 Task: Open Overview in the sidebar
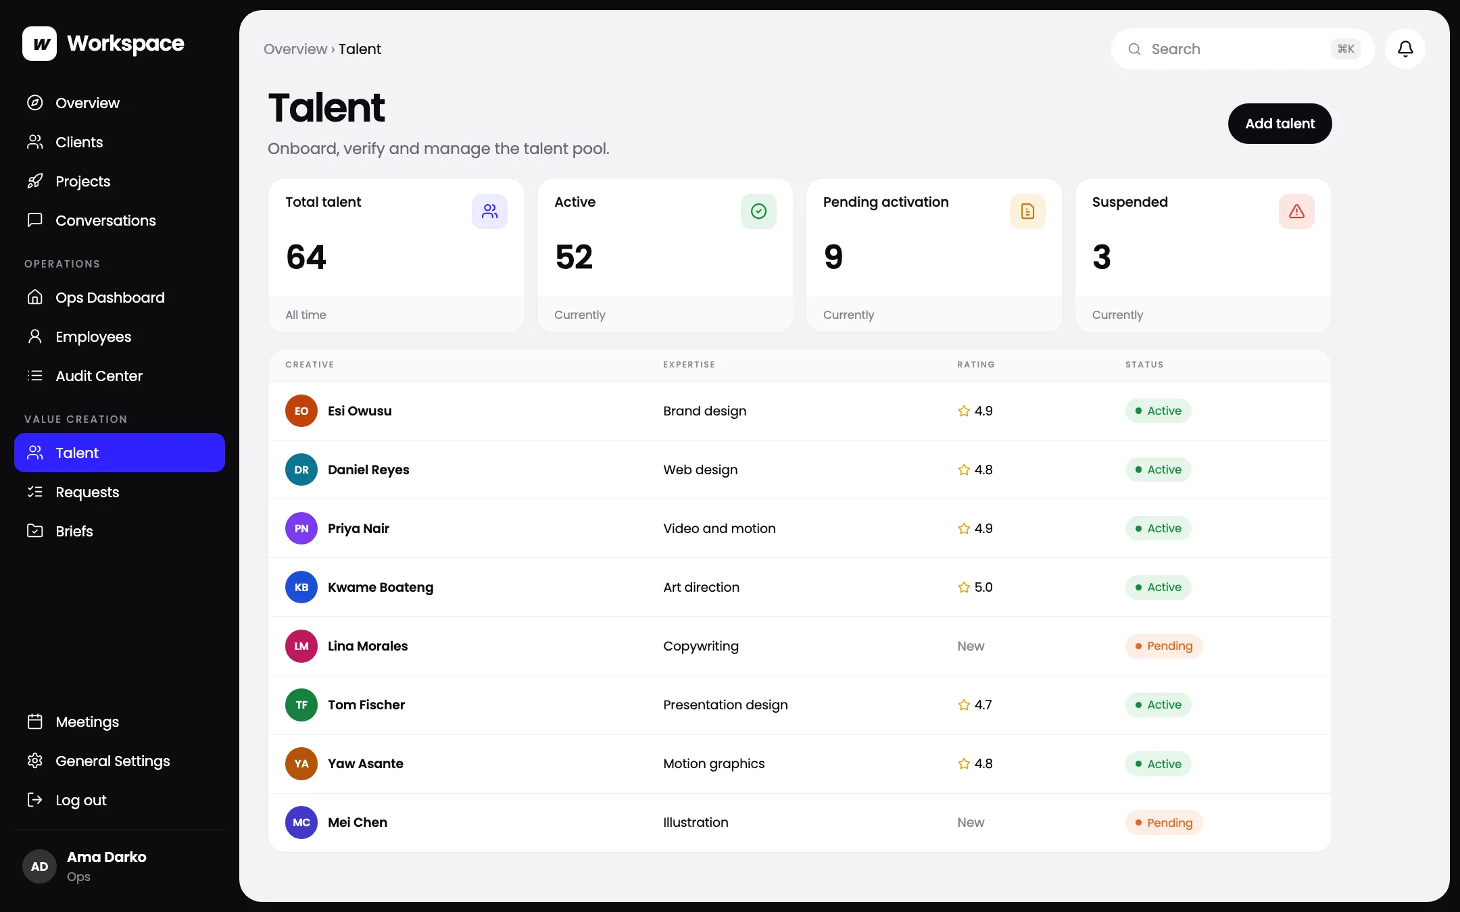(x=120, y=103)
